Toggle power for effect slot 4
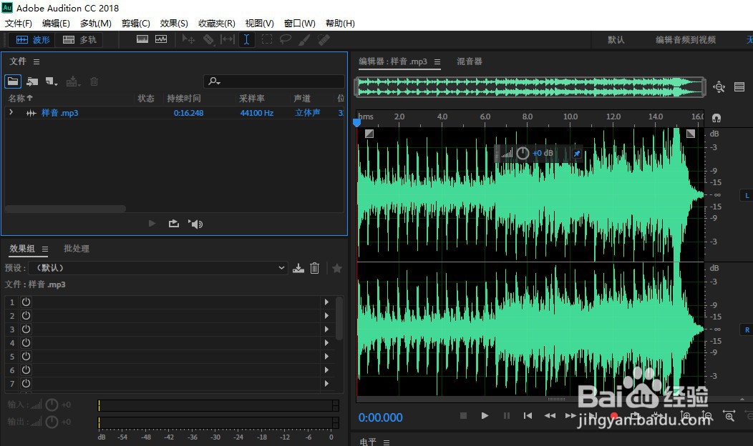 tap(26, 342)
